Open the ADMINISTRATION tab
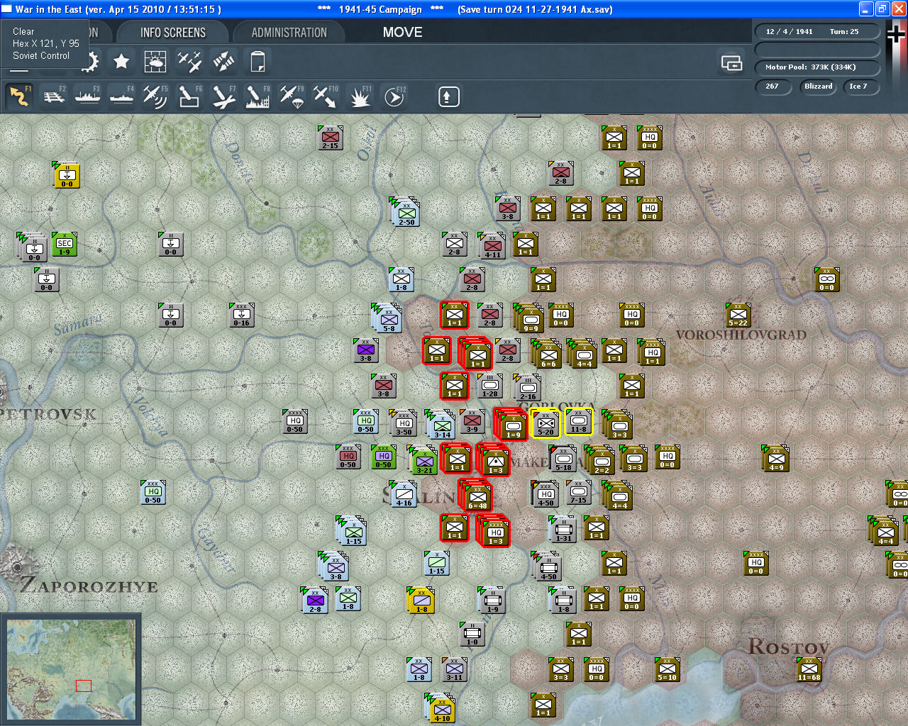This screenshot has height=726, width=908. tap(289, 33)
